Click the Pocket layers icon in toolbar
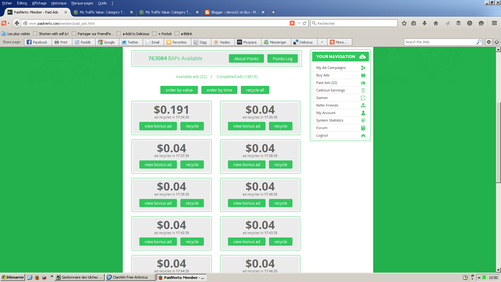501x282 pixels. click(458, 23)
